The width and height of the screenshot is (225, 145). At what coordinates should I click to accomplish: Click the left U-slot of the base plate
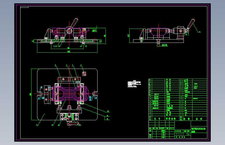tap(40, 94)
